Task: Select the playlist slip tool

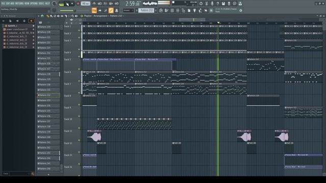Action: click(x=62, y=16)
